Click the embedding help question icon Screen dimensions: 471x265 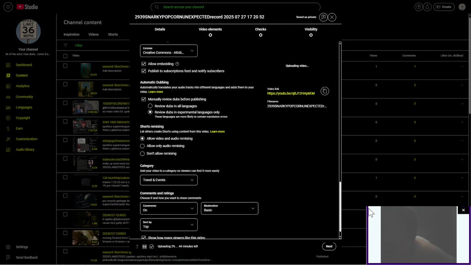[177, 64]
